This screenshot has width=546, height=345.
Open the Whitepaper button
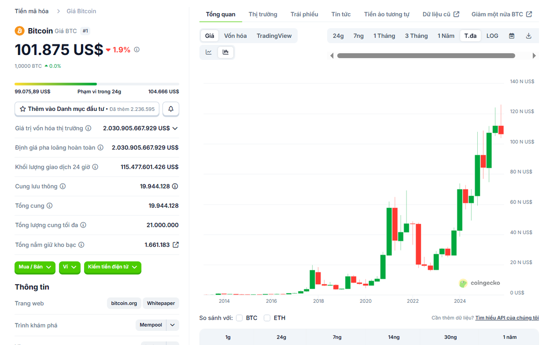[161, 303]
